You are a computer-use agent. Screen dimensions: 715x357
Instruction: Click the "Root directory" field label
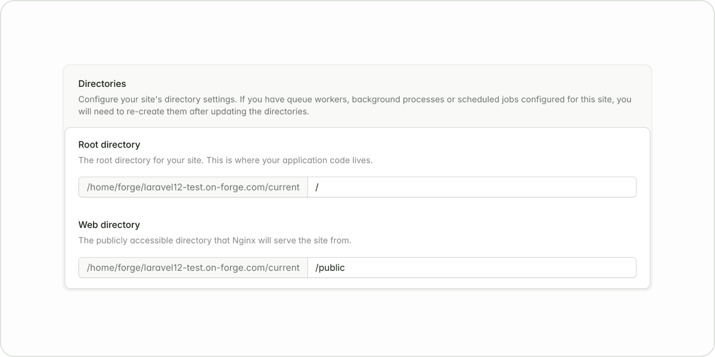109,145
